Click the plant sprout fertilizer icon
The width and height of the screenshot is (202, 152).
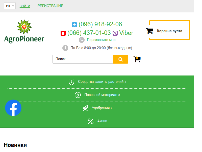point(85,108)
